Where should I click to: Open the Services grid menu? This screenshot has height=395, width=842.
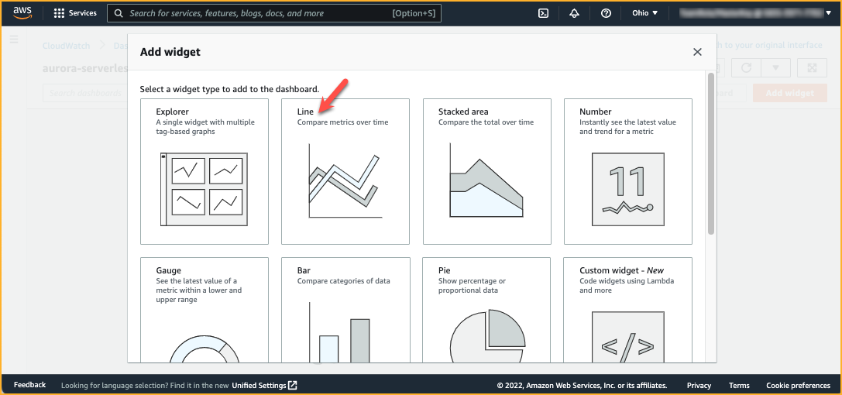(75, 13)
